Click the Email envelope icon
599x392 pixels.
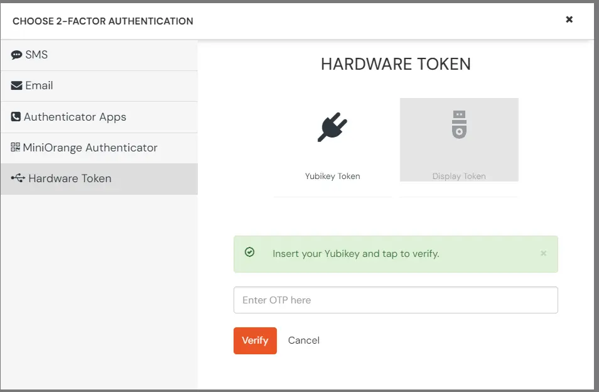17,86
